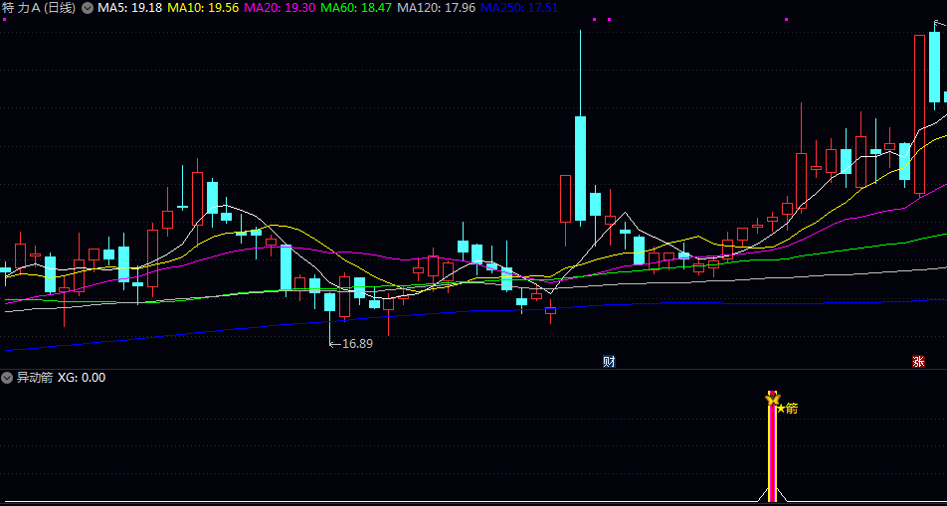Click the green MA60 legend entry

point(356,8)
